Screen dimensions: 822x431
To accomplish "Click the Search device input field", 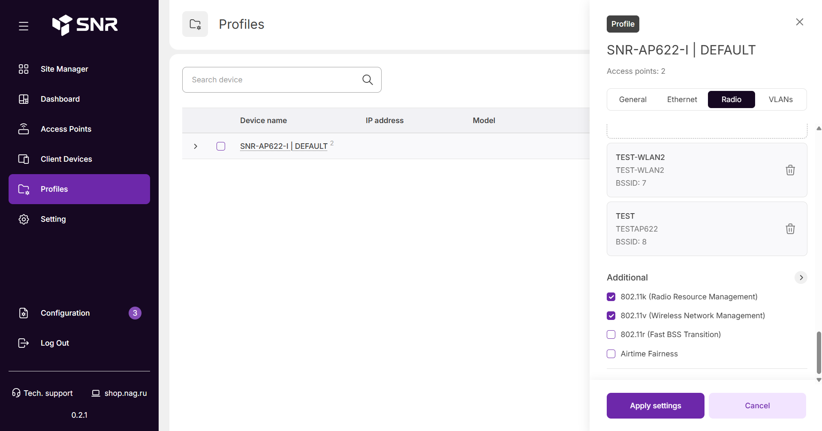I will coord(282,80).
